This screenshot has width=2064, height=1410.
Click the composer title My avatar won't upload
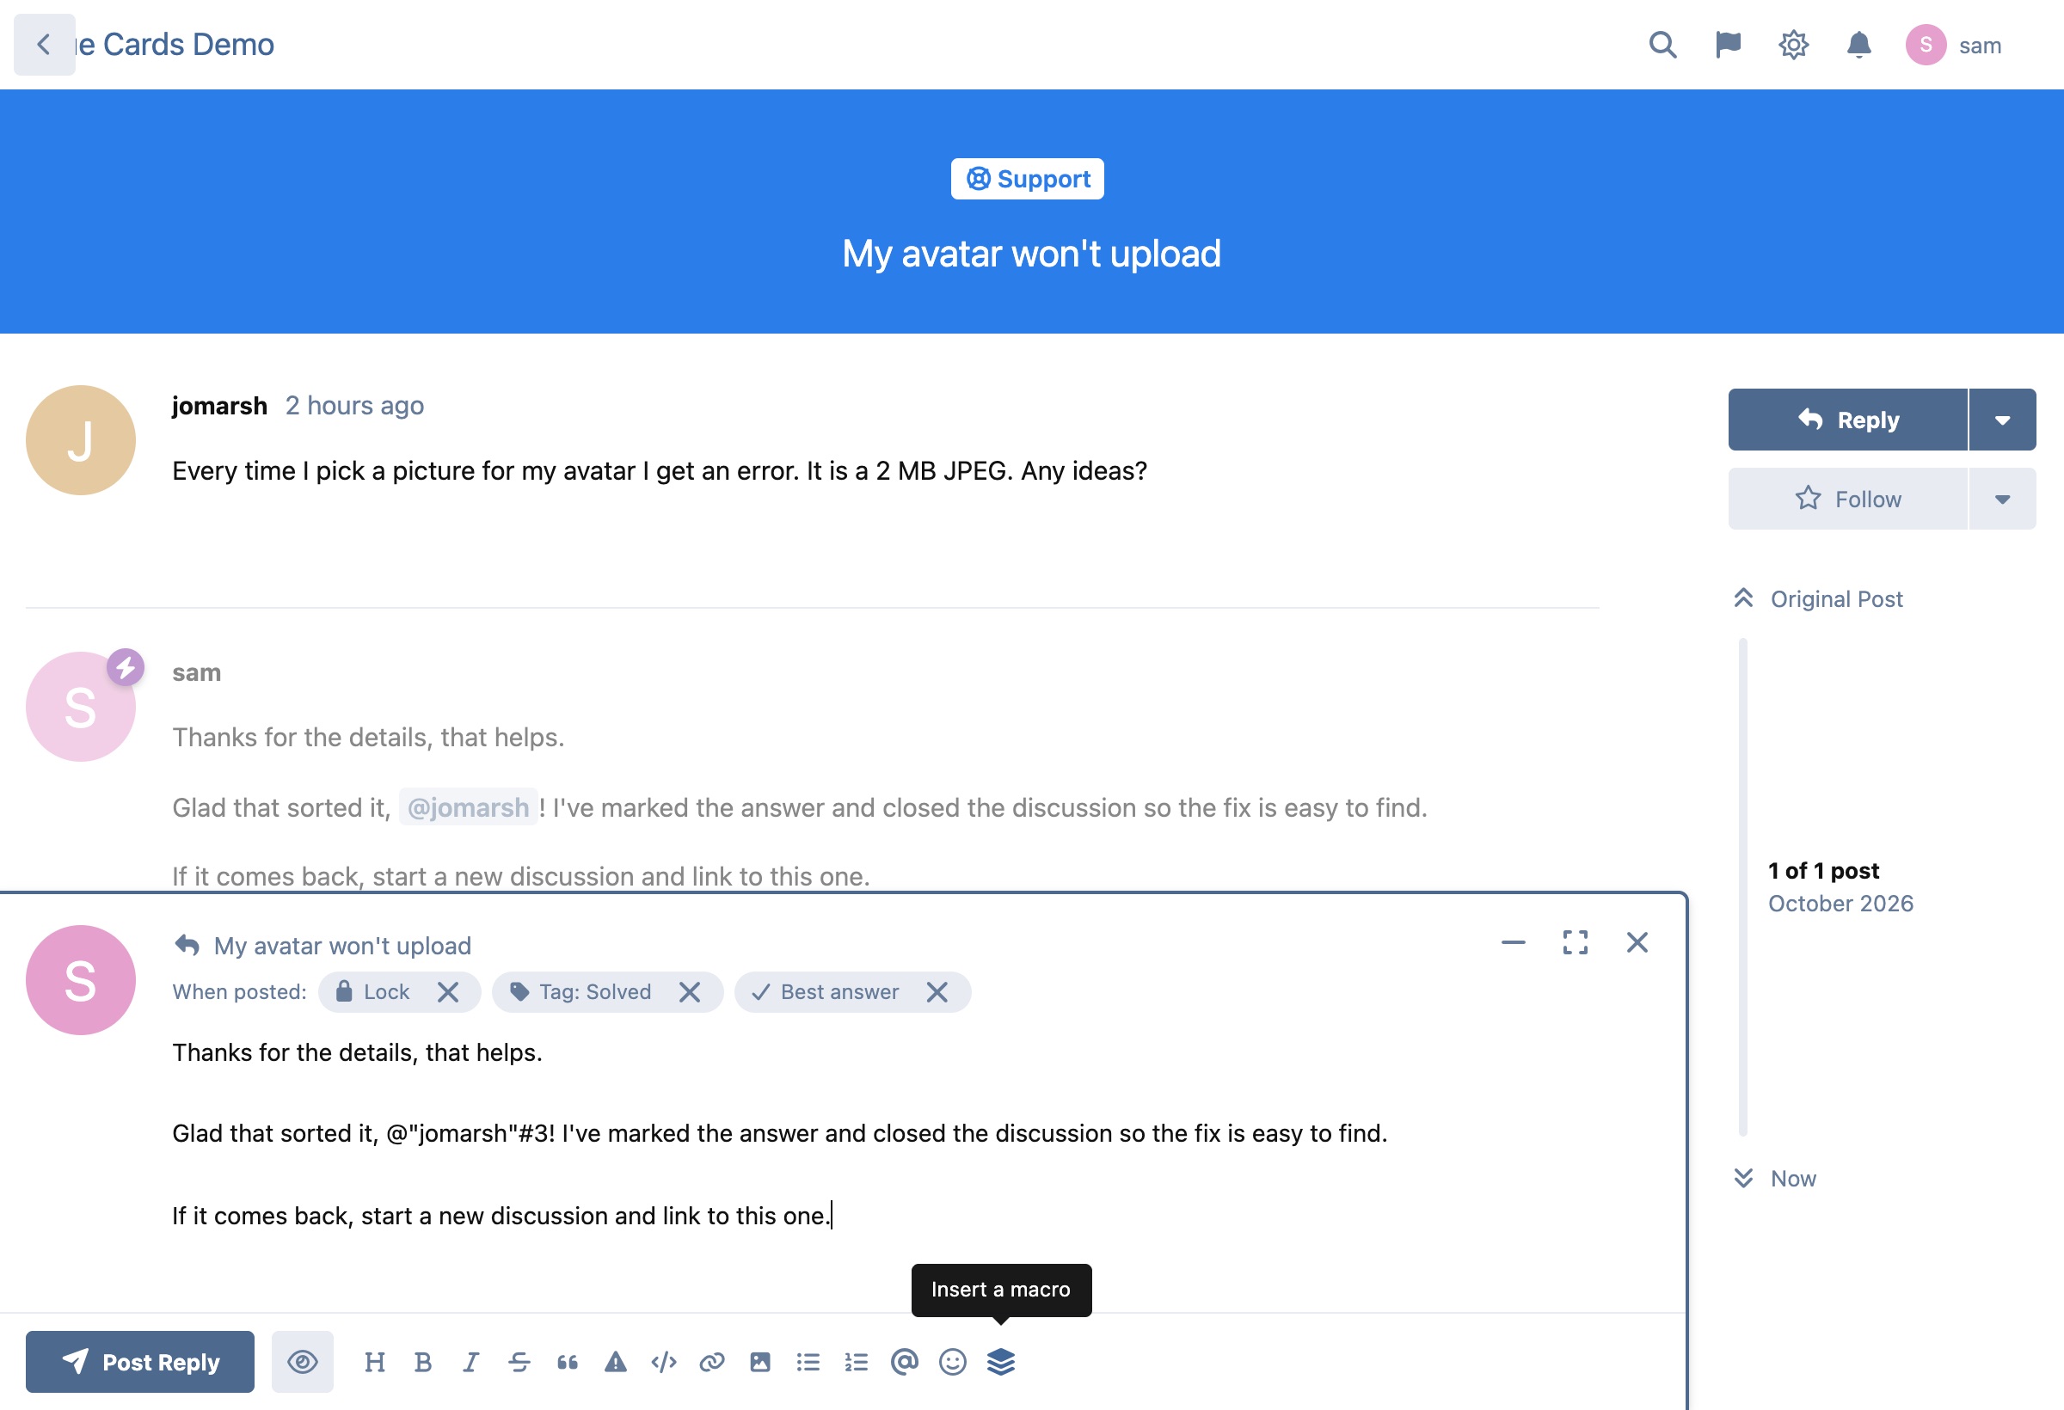(342, 946)
